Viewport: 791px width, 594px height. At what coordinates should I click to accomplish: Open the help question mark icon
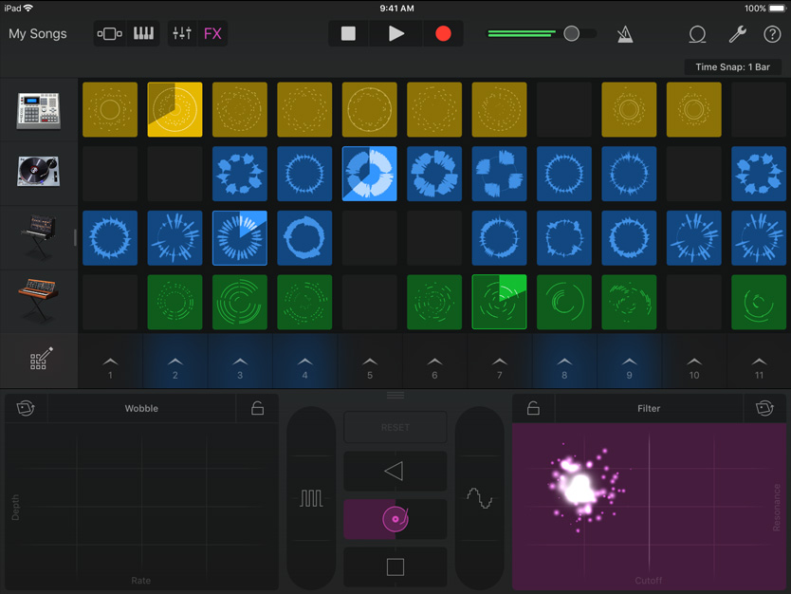coord(772,34)
